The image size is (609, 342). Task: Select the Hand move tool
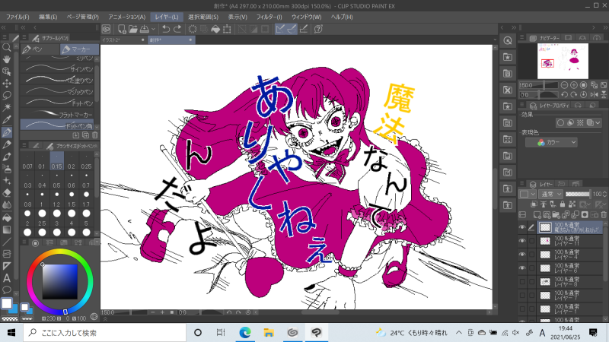coord(7,59)
